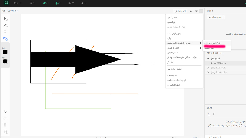Expand اشتراک گذاری submenu arrow
This screenshot has height=138, width=246.
tap(201, 48)
